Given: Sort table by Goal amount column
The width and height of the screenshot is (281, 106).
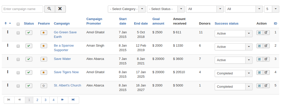Looking at the screenshot, I should click(158, 21).
